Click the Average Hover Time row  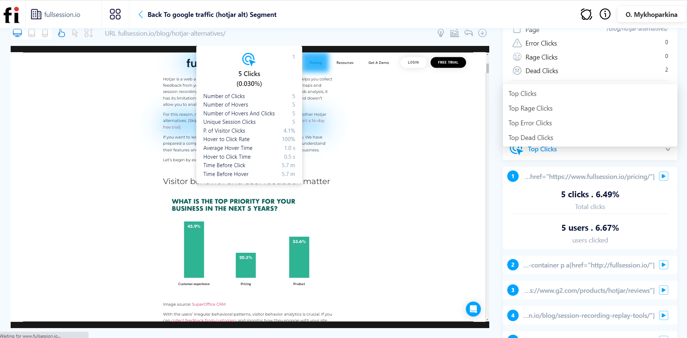click(x=249, y=148)
